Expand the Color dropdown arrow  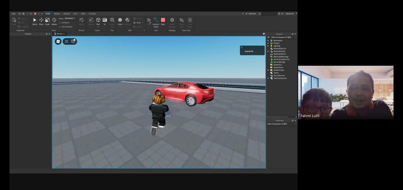(120, 27)
